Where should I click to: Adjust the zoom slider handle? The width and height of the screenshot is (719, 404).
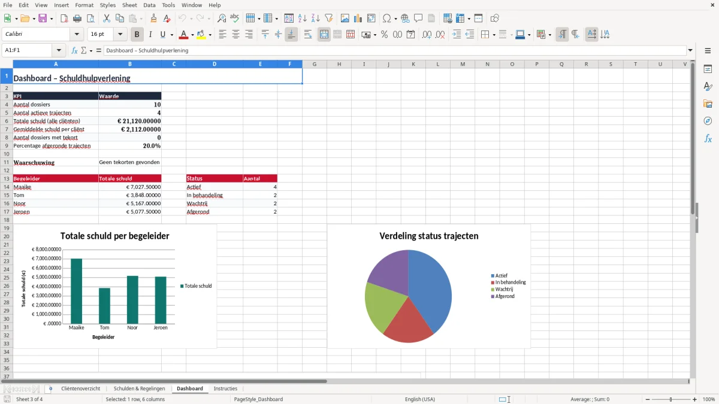[x=670, y=399]
